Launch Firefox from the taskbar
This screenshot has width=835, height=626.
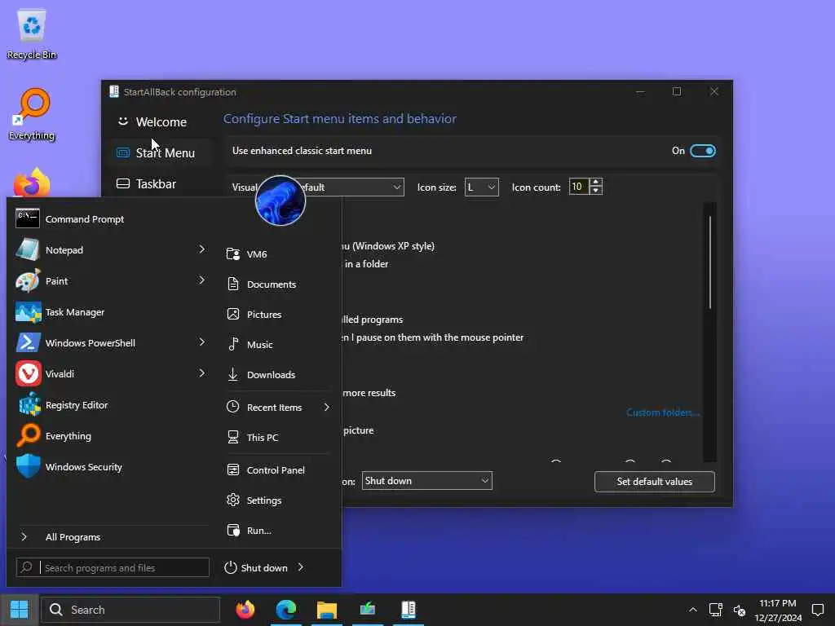[245, 610]
